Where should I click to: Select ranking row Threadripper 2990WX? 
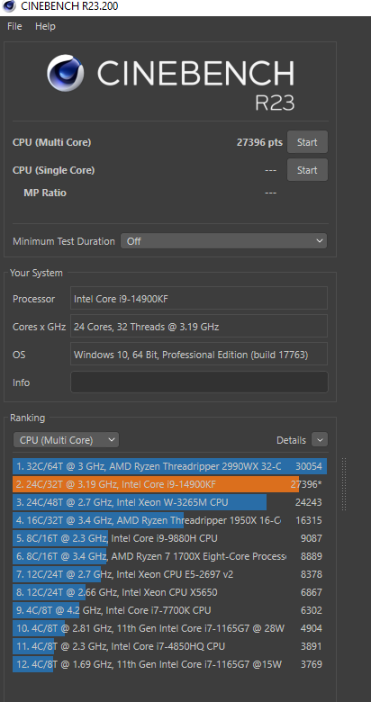pos(170,466)
